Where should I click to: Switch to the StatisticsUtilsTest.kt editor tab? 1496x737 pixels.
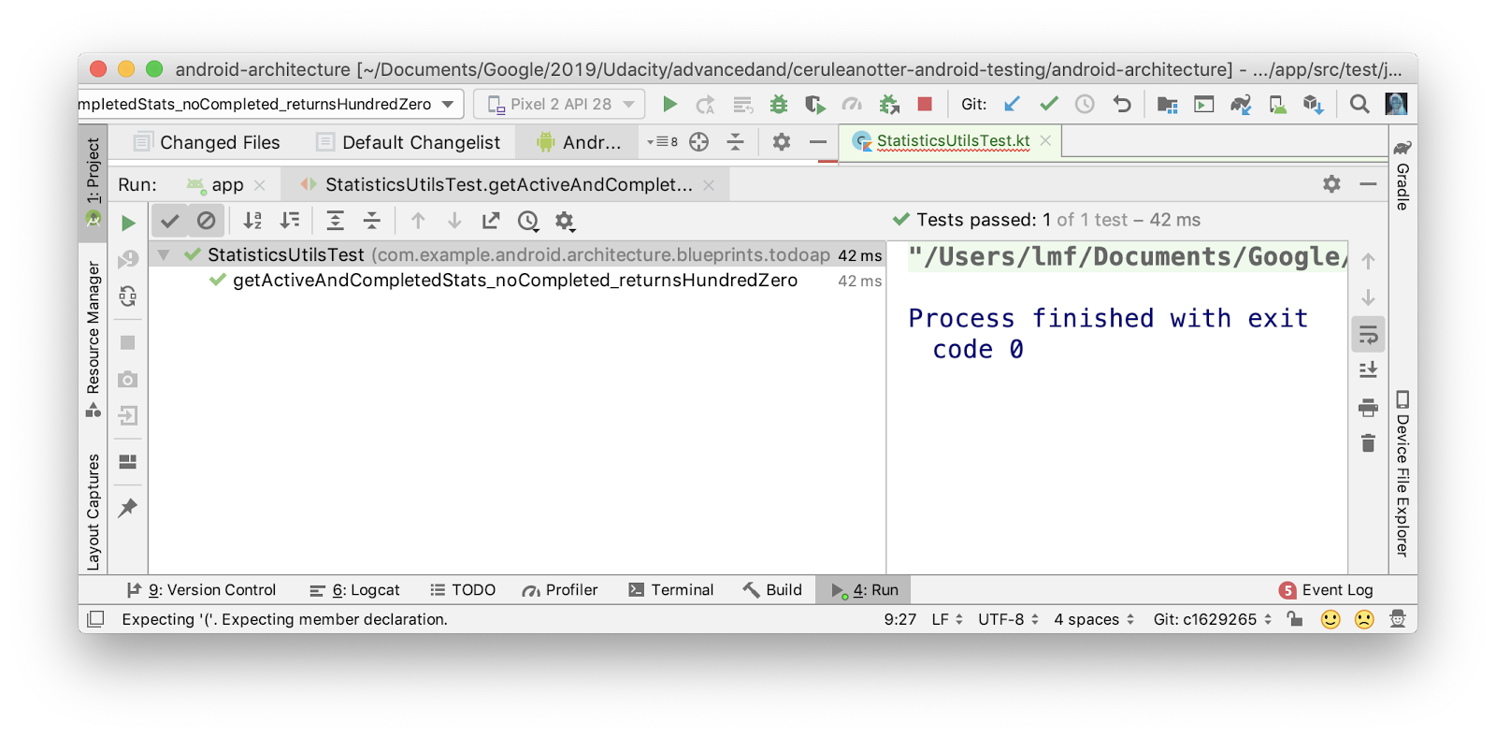point(952,141)
